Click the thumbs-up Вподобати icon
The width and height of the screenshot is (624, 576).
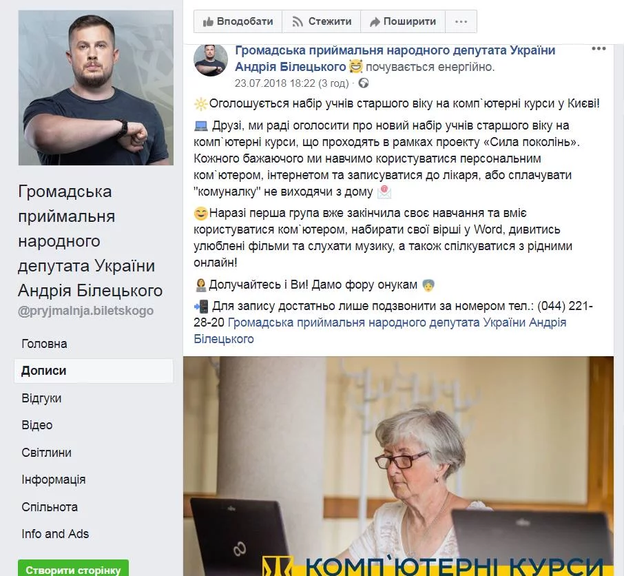208,21
